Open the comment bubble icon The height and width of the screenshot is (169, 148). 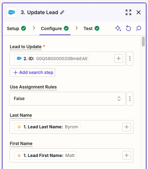(x=139, y=28)
